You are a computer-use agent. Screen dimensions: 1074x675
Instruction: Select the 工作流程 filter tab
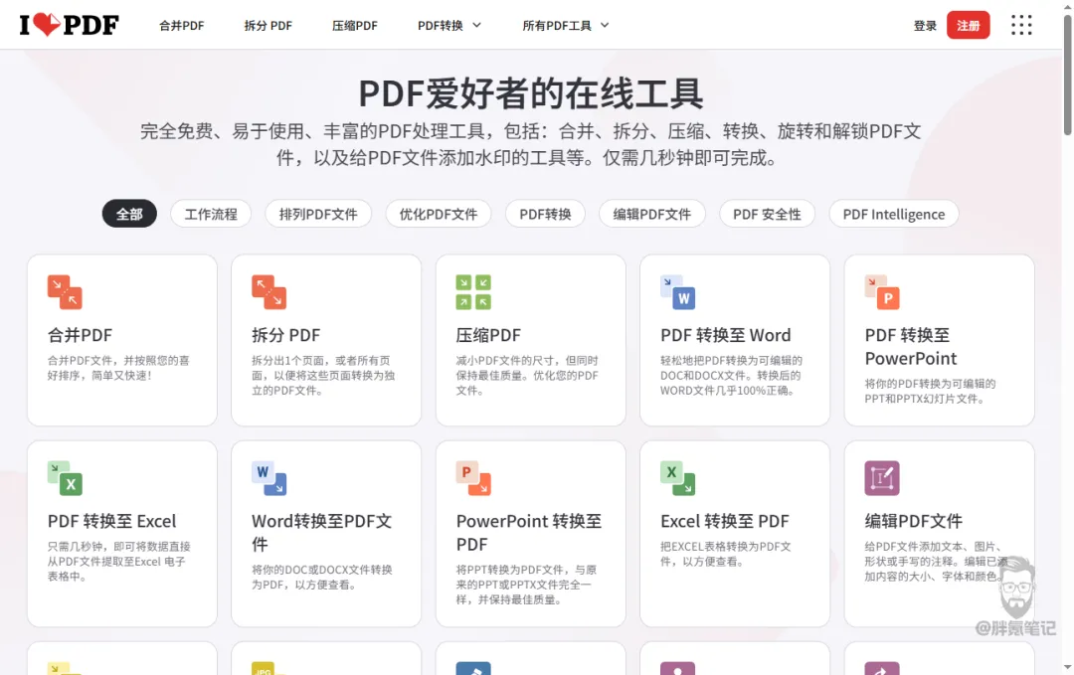(211, 215)
